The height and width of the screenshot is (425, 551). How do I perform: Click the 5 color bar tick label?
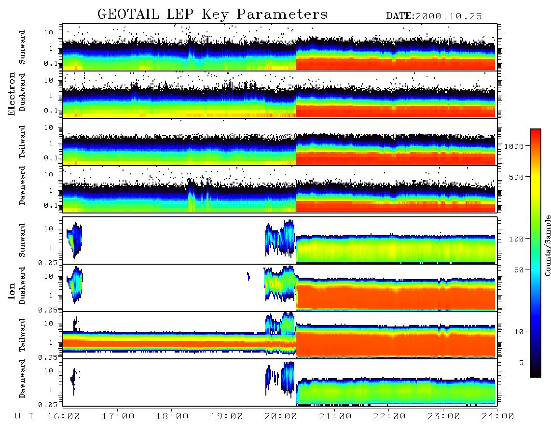tap(522, 363)
